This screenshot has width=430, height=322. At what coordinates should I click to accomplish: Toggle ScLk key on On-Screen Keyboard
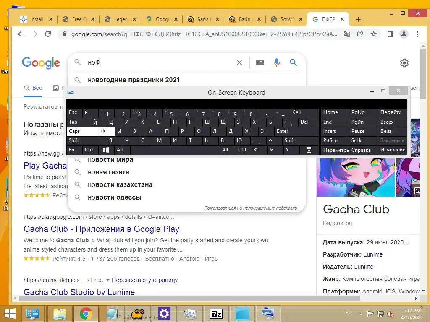pos(362,140)
